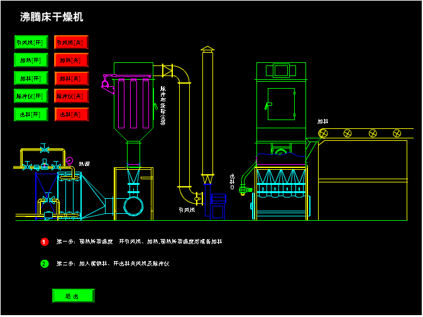Close discharge with 出料[关]
The image size is (423, 317).
coord(71,114)
